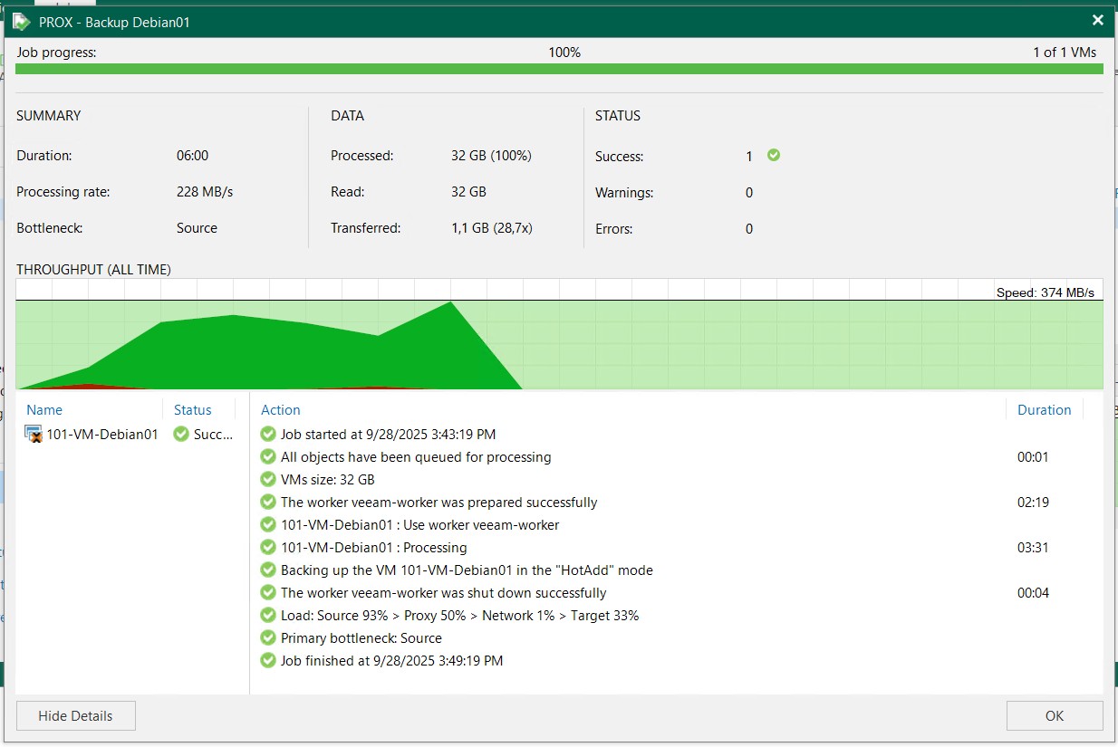Sort list by the Name column header

click(44, 410)
